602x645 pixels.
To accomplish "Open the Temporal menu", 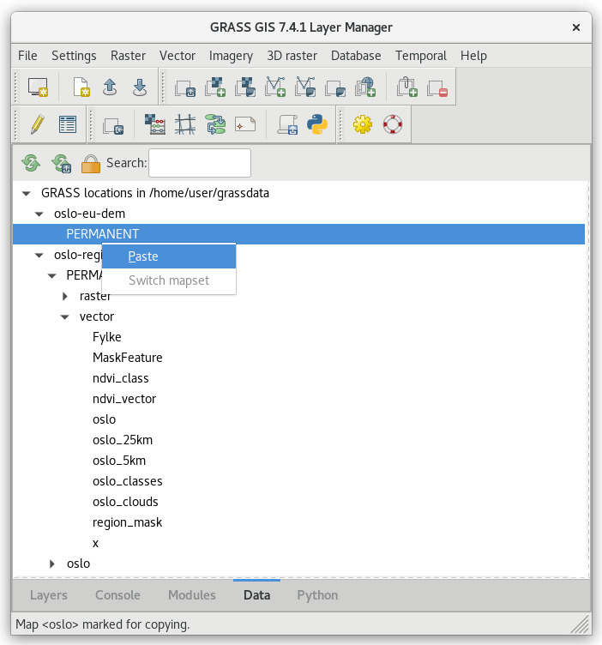I will pyautogui.click(x=421, y=56).
